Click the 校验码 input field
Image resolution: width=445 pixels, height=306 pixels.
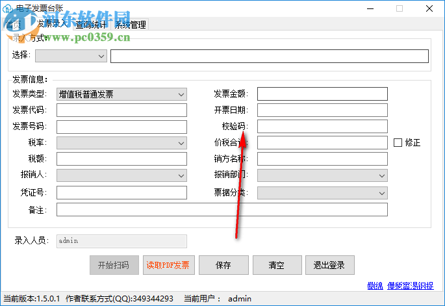click(x=322, y=126)
